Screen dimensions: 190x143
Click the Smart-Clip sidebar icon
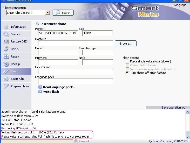click(6, 79)
